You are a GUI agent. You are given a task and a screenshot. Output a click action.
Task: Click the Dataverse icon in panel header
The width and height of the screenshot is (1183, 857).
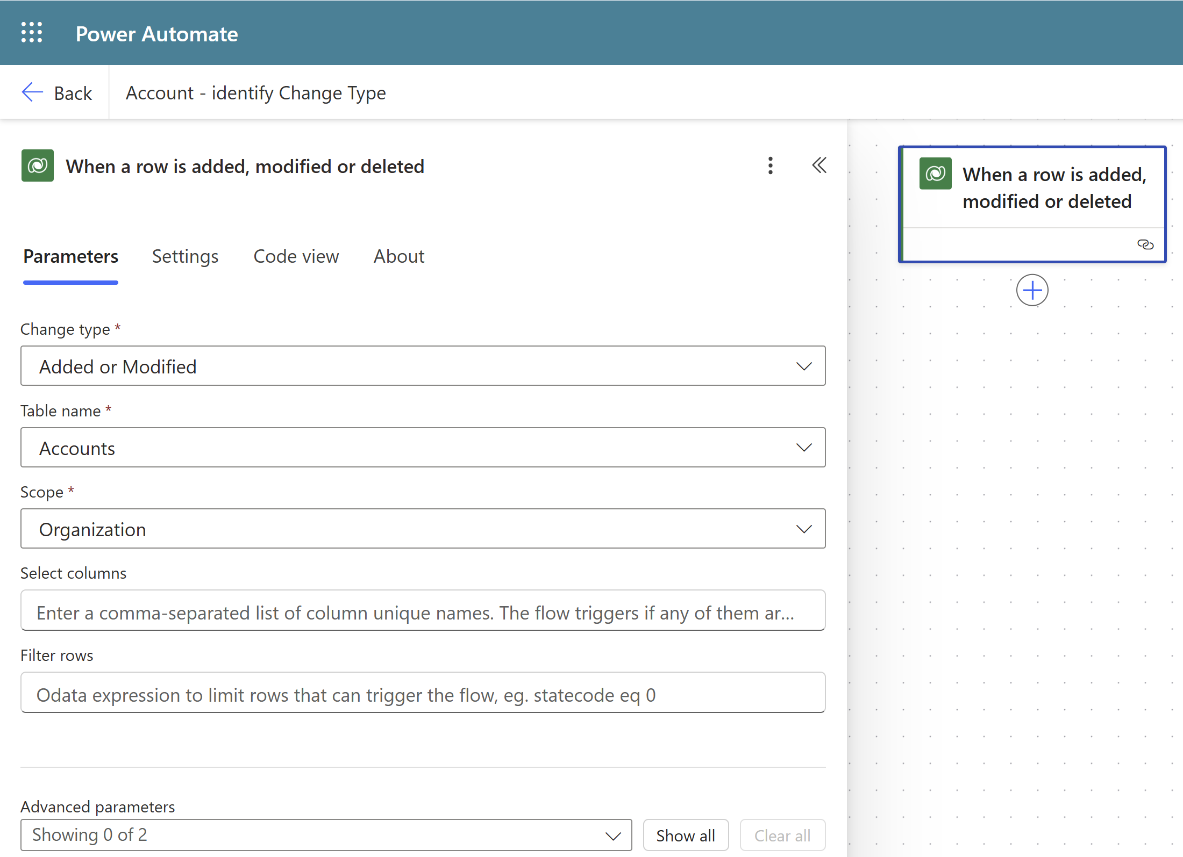(38, 165)
